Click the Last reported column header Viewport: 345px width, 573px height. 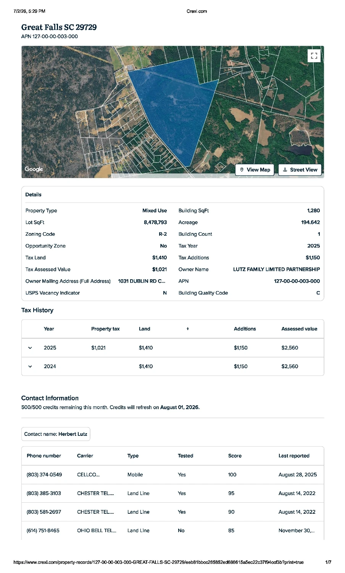pos(294,456)
